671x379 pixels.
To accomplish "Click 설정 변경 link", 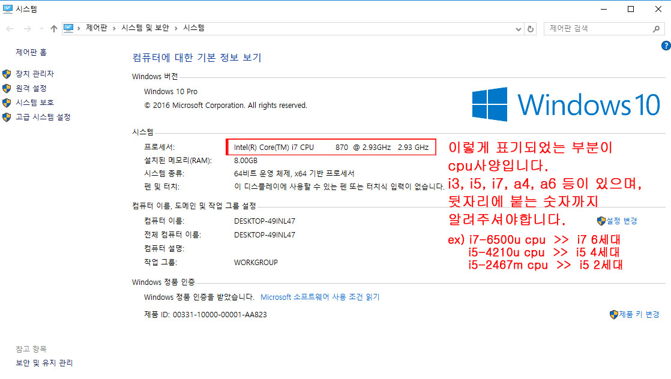I will click(622, 221).
